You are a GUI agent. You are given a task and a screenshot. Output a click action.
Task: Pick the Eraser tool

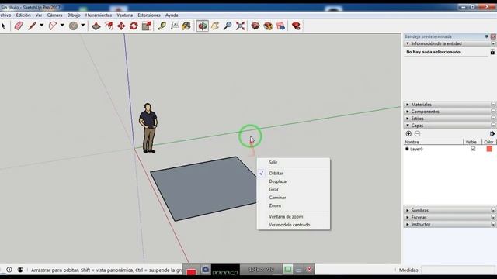tap(19, 26)
